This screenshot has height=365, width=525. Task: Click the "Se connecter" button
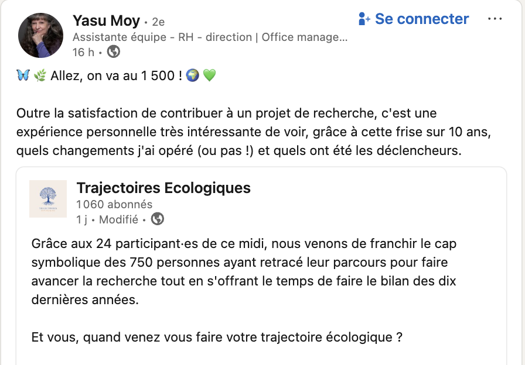coord(421,19)
